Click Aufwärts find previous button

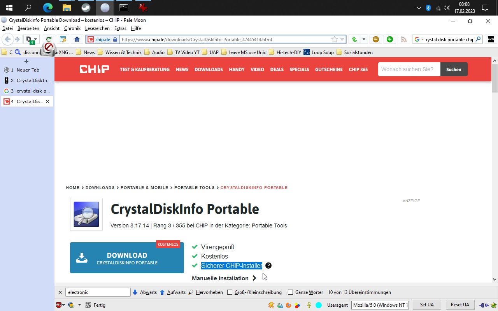(x=173, y=292)
